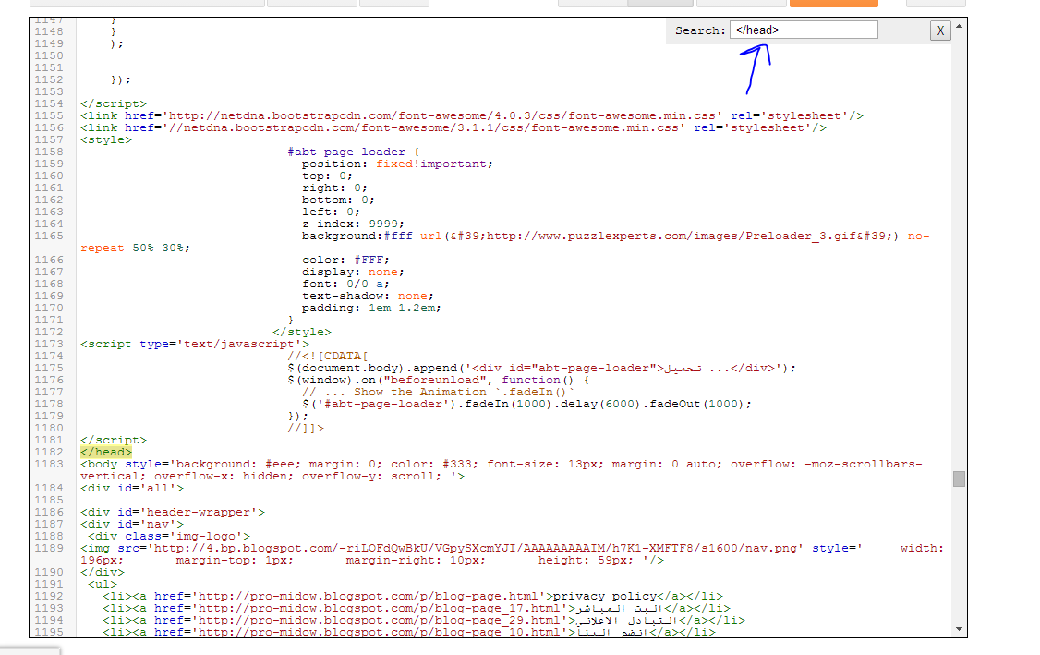Click the <body style= opening tag line
The height and width of the screenshot is (655, 1040).
click(502, 470)
